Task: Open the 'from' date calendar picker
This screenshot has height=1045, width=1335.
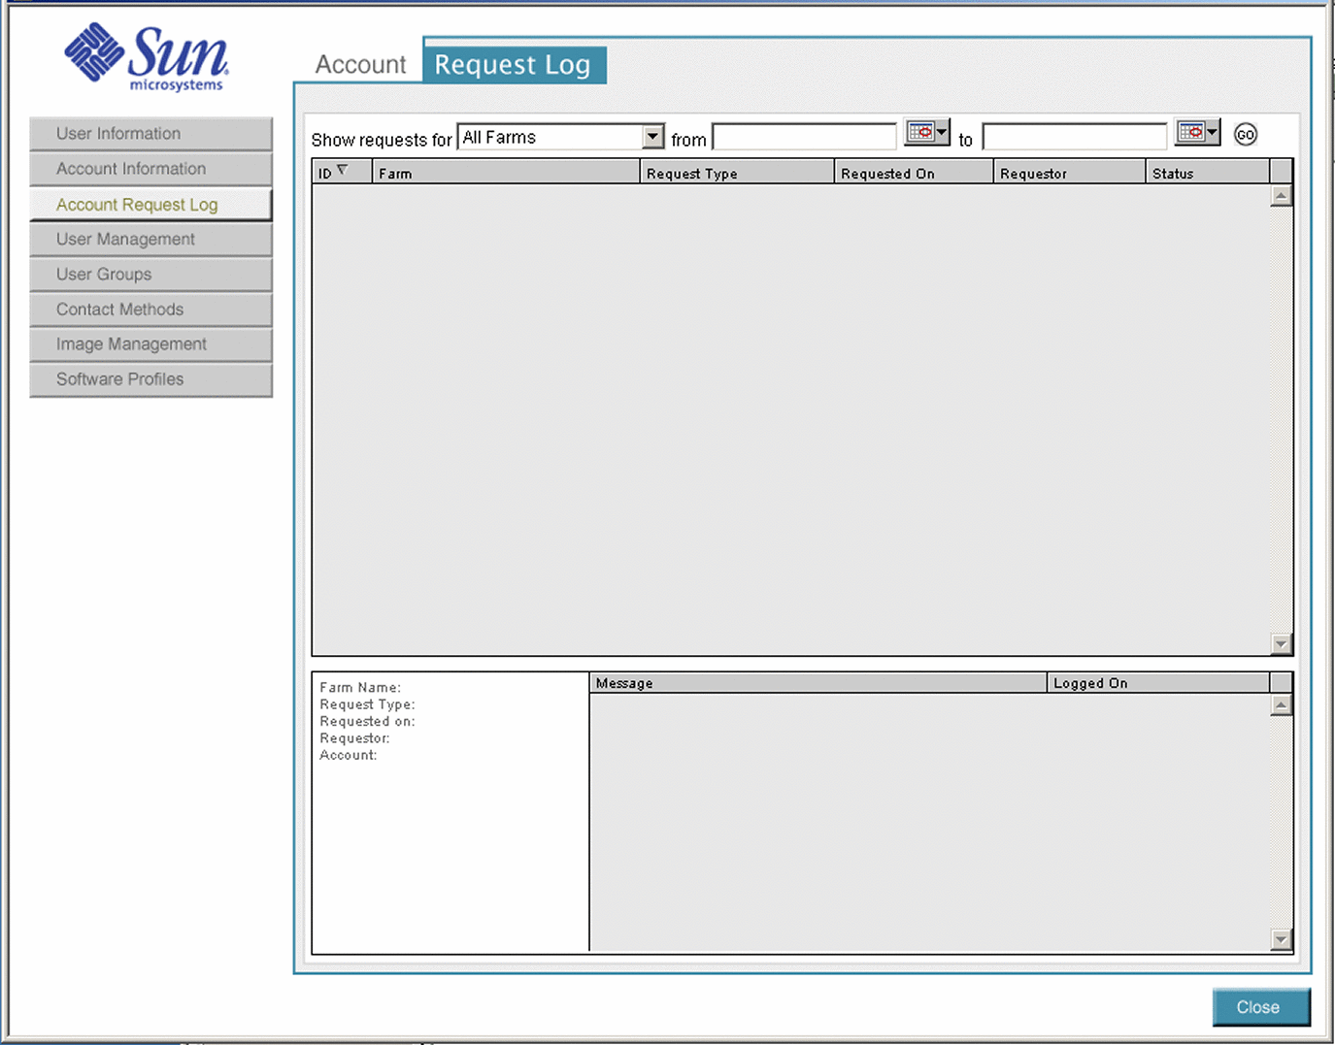Action: (x=926, y=133)
